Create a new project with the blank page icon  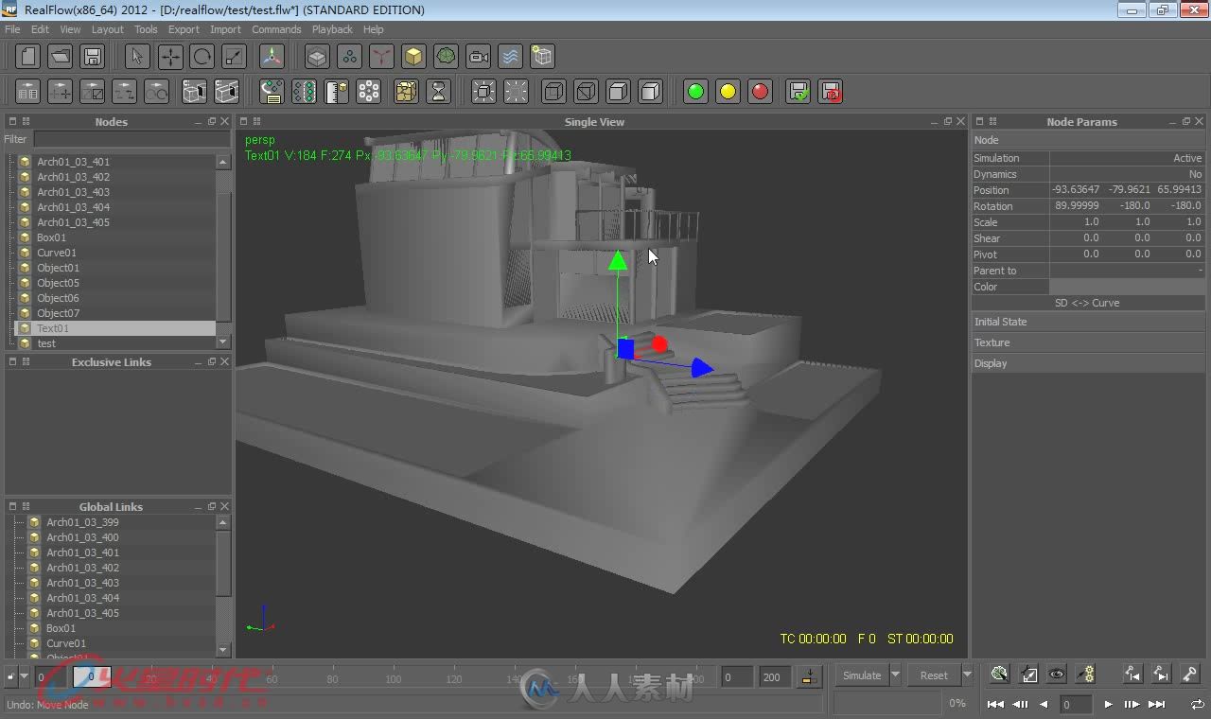tap(28, 57)
